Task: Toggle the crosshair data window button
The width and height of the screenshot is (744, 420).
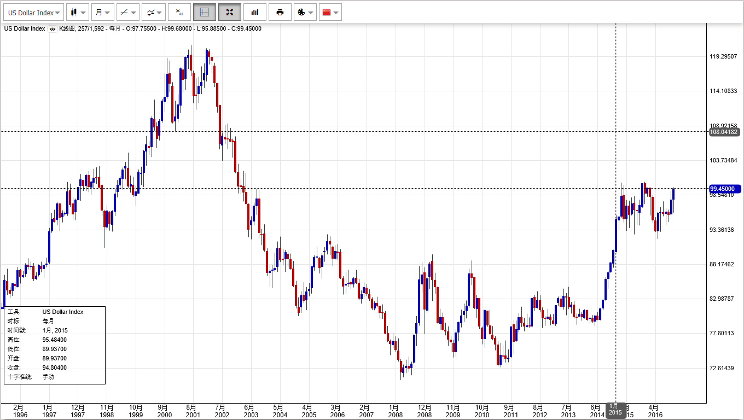Action: (x=205, y=12)
